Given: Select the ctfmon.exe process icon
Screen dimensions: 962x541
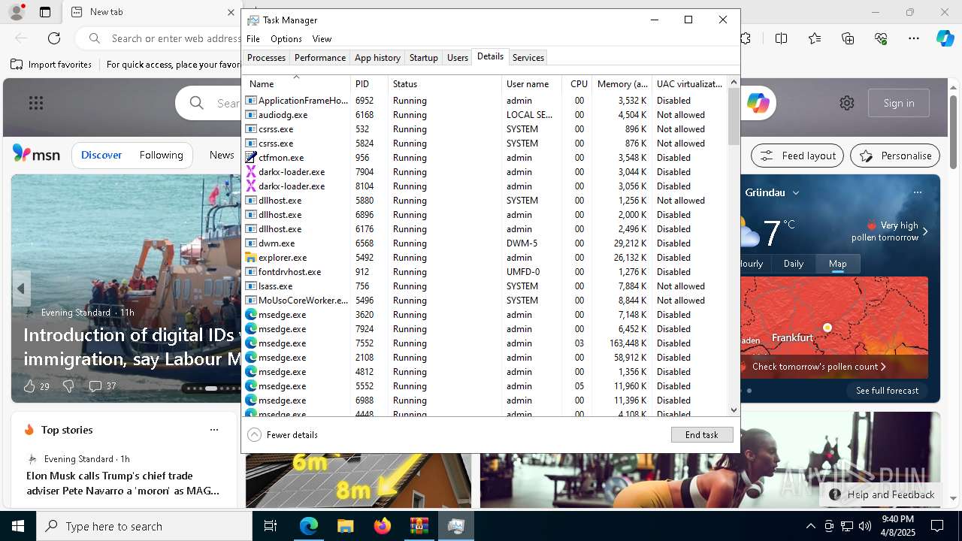Looking at the screenshot, I should (x=251, y=158).
